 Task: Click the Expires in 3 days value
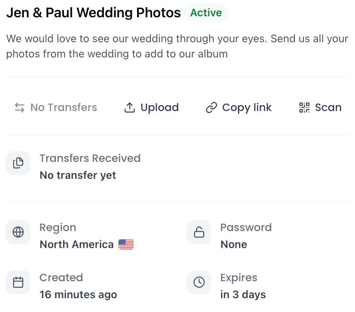[243, 294]
